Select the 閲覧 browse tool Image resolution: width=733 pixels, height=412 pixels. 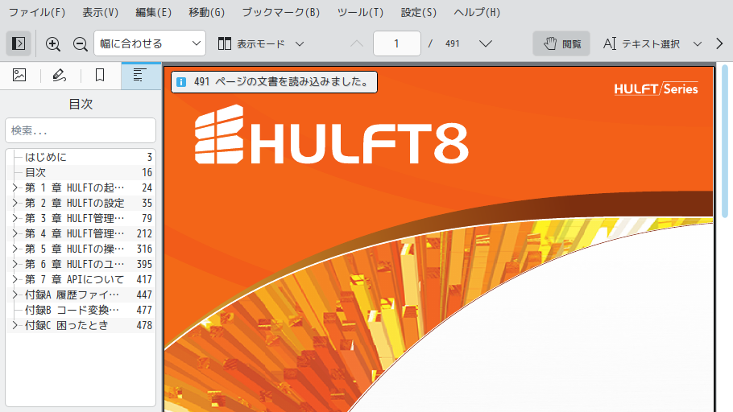[x=561, y=43]
